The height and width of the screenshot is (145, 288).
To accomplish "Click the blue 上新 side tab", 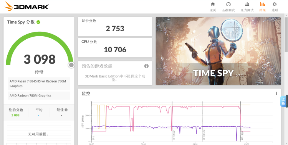I will tap(283, 101).
